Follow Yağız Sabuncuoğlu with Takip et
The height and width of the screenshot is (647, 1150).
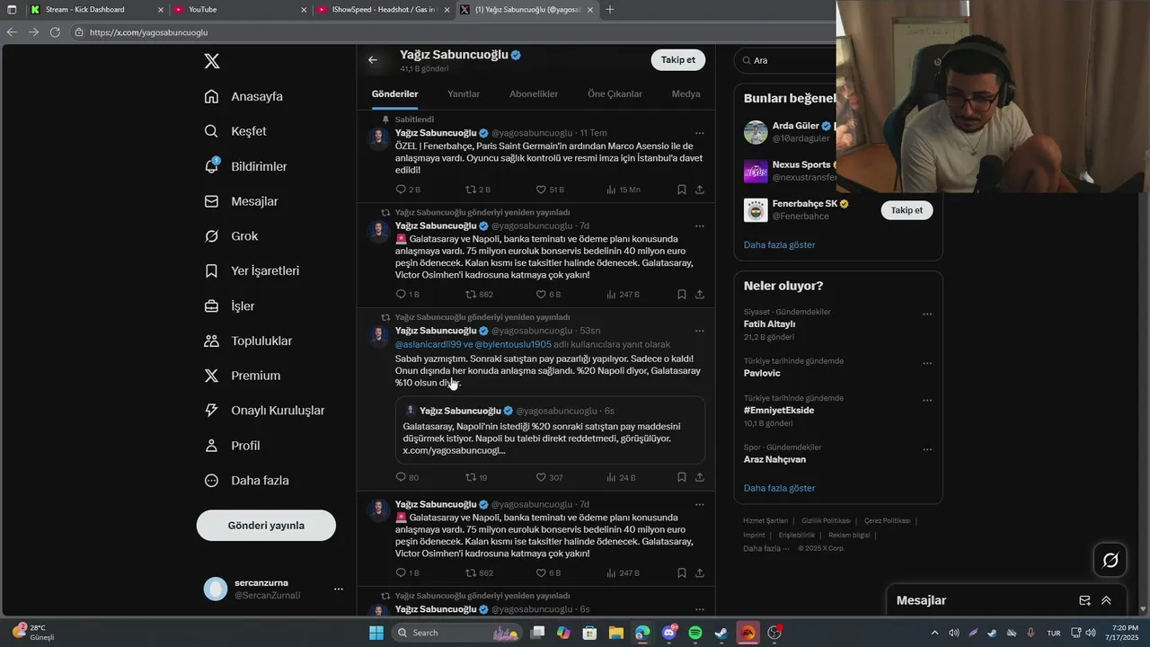coord(677,60)
